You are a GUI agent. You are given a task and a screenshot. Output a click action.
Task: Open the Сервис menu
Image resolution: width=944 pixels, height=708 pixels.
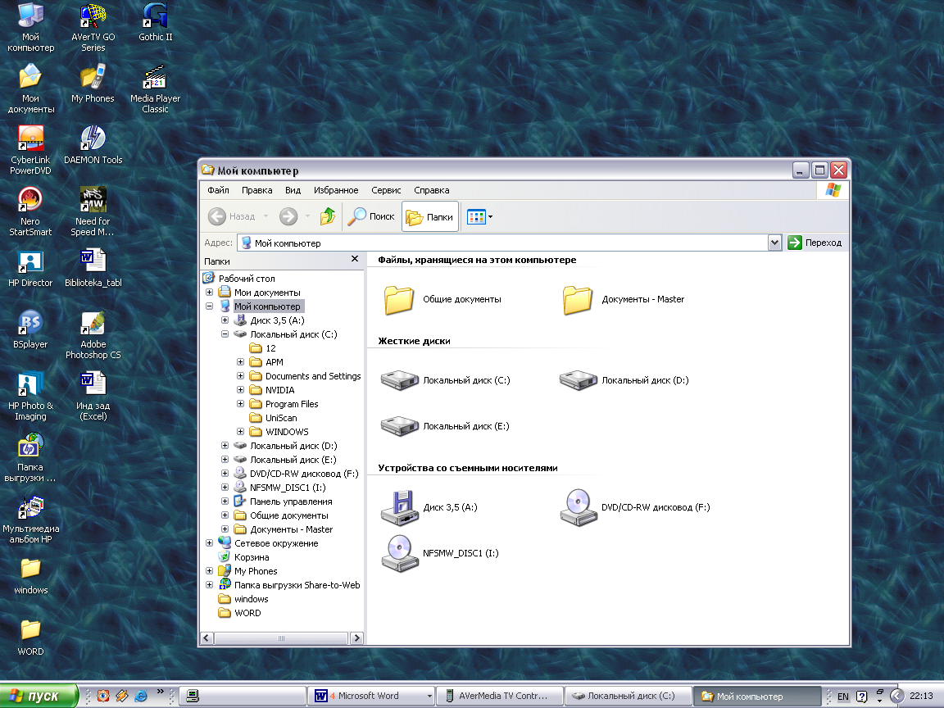[386, 190]
